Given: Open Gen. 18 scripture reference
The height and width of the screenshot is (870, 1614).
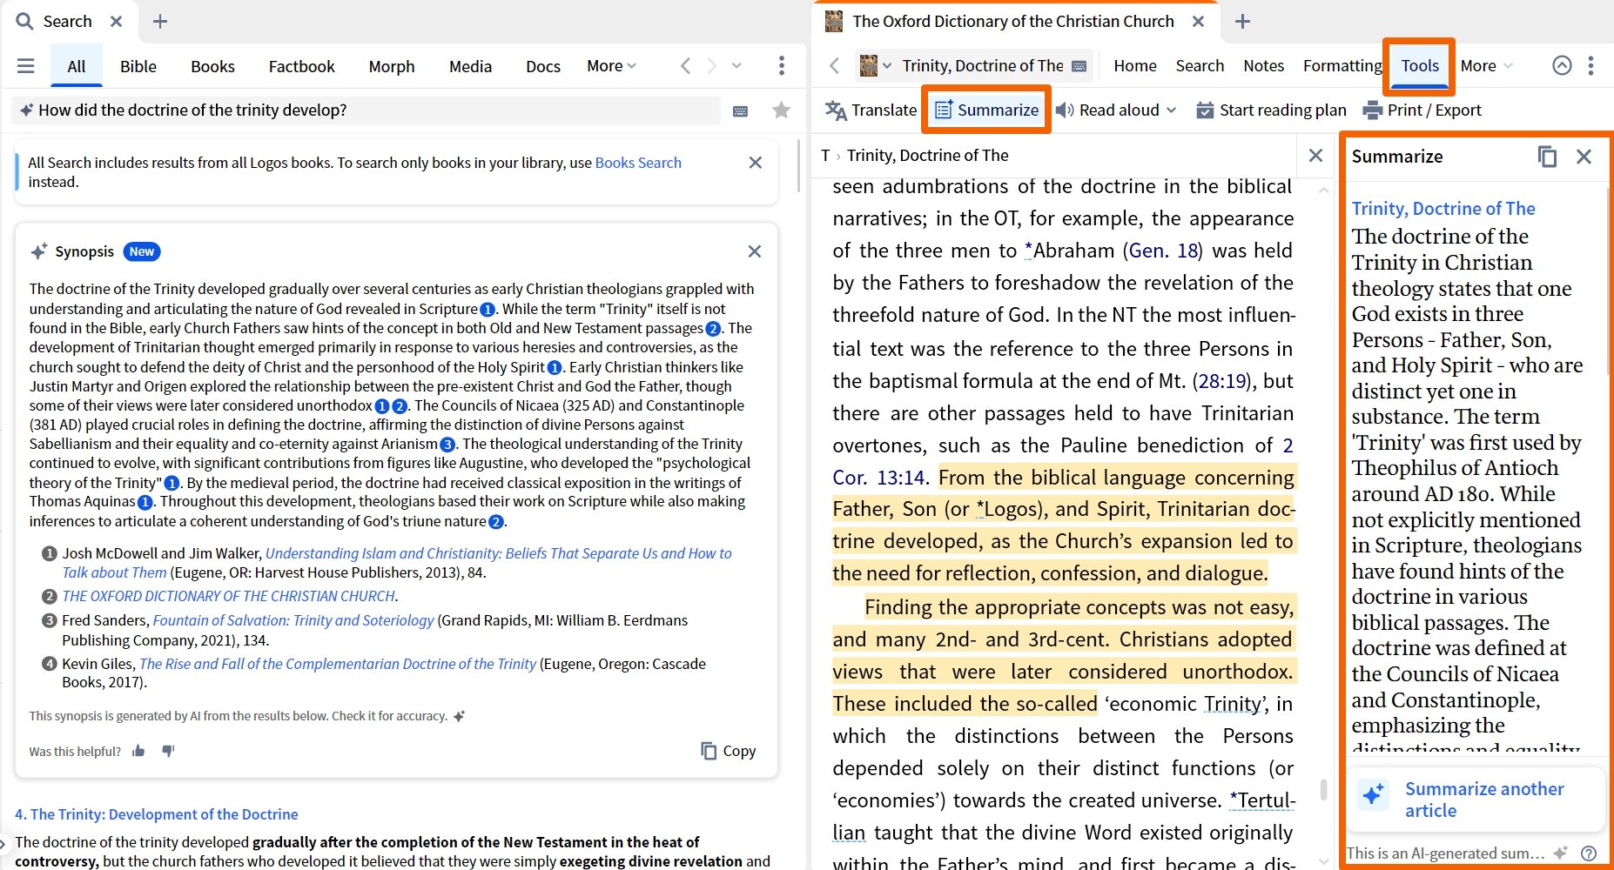Looking at the screenshot, I should (x=1165, y=251).
